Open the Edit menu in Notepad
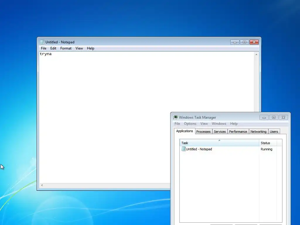Image resolution: width=300 pixels, height=225 pixels. coord(53,48)
